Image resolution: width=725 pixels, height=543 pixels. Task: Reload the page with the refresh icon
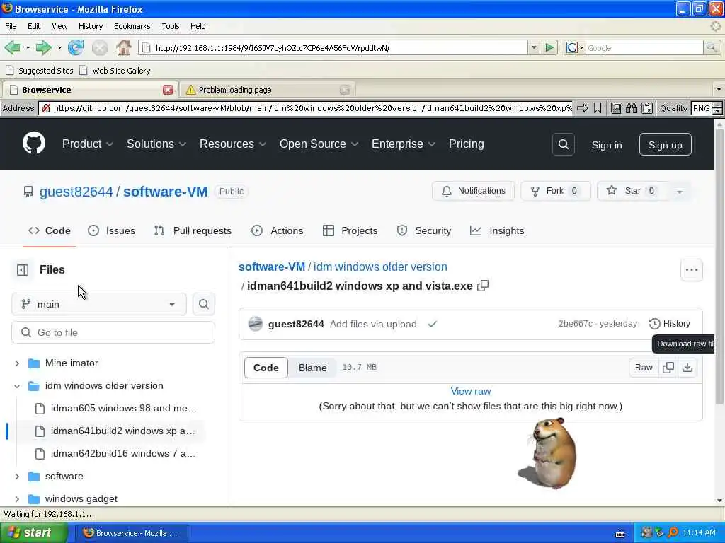75,47
